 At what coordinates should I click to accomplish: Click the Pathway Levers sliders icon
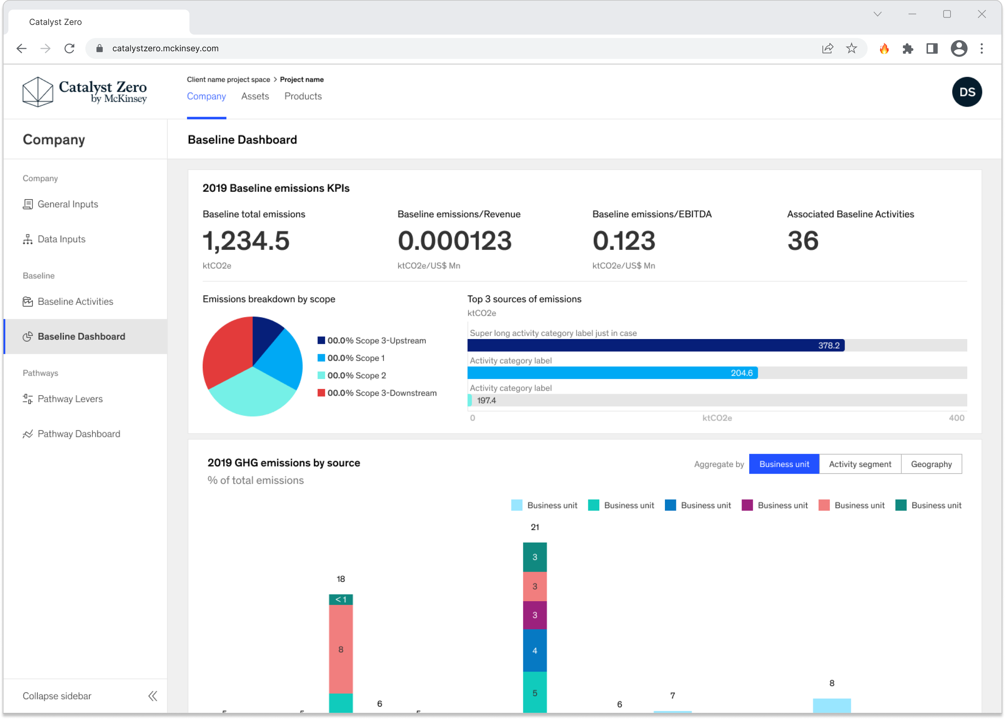[x=27, y=399]
